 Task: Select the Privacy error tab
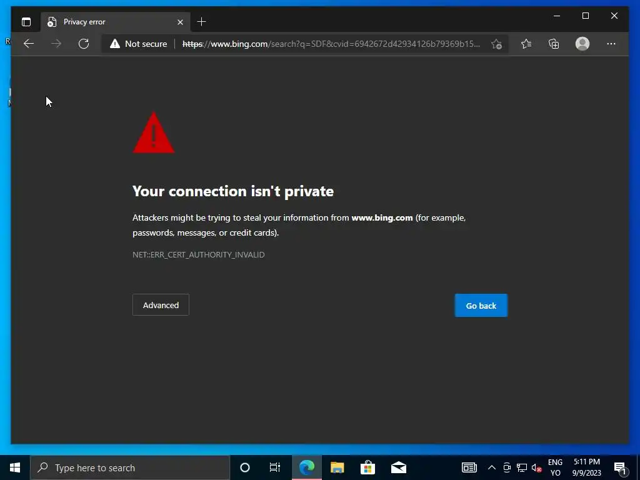coord(116,22)
